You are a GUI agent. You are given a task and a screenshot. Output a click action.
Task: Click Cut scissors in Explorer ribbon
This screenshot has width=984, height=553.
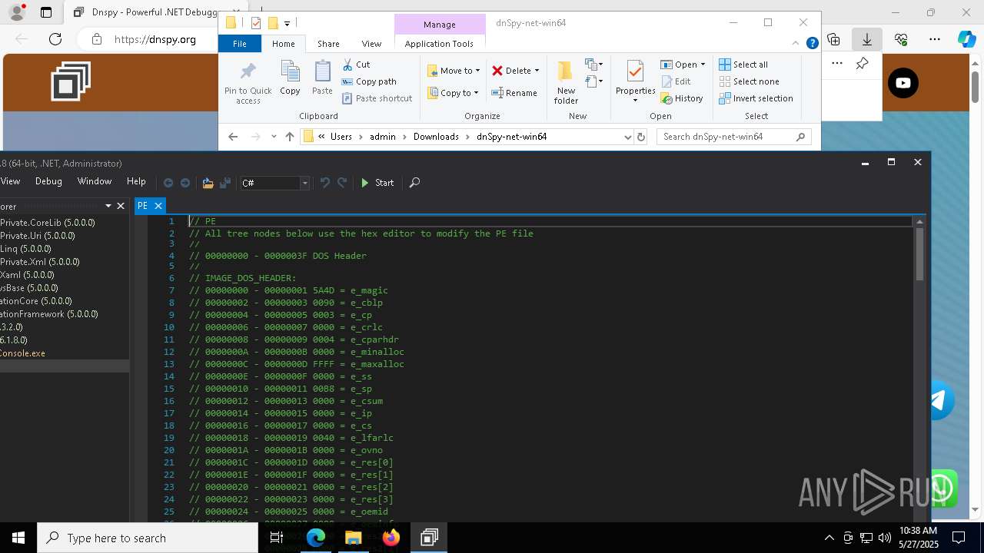click(x=356, y=65)
